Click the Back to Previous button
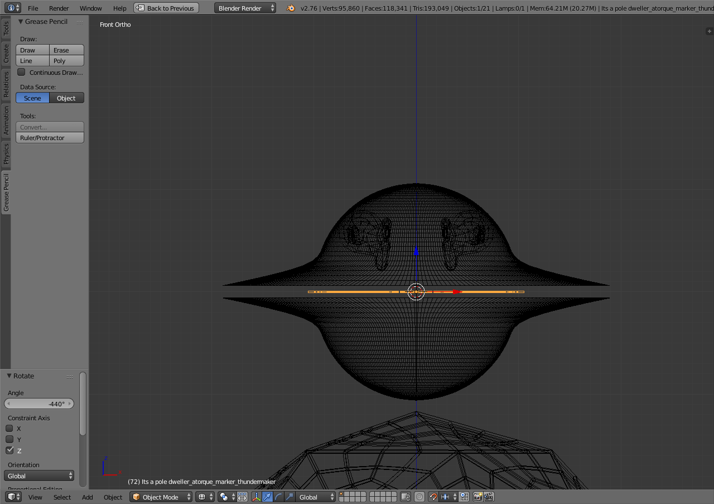The width and height of the screenshot is (714, 504). pos(166,8)
